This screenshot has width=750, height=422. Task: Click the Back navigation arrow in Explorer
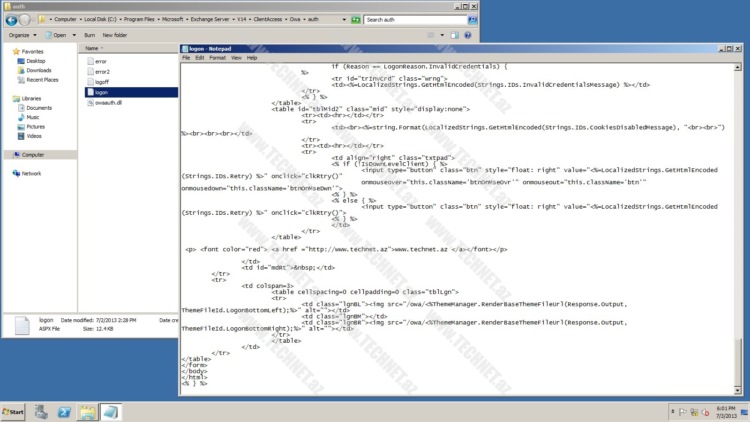pyautogui.click(x=12, y=20)
